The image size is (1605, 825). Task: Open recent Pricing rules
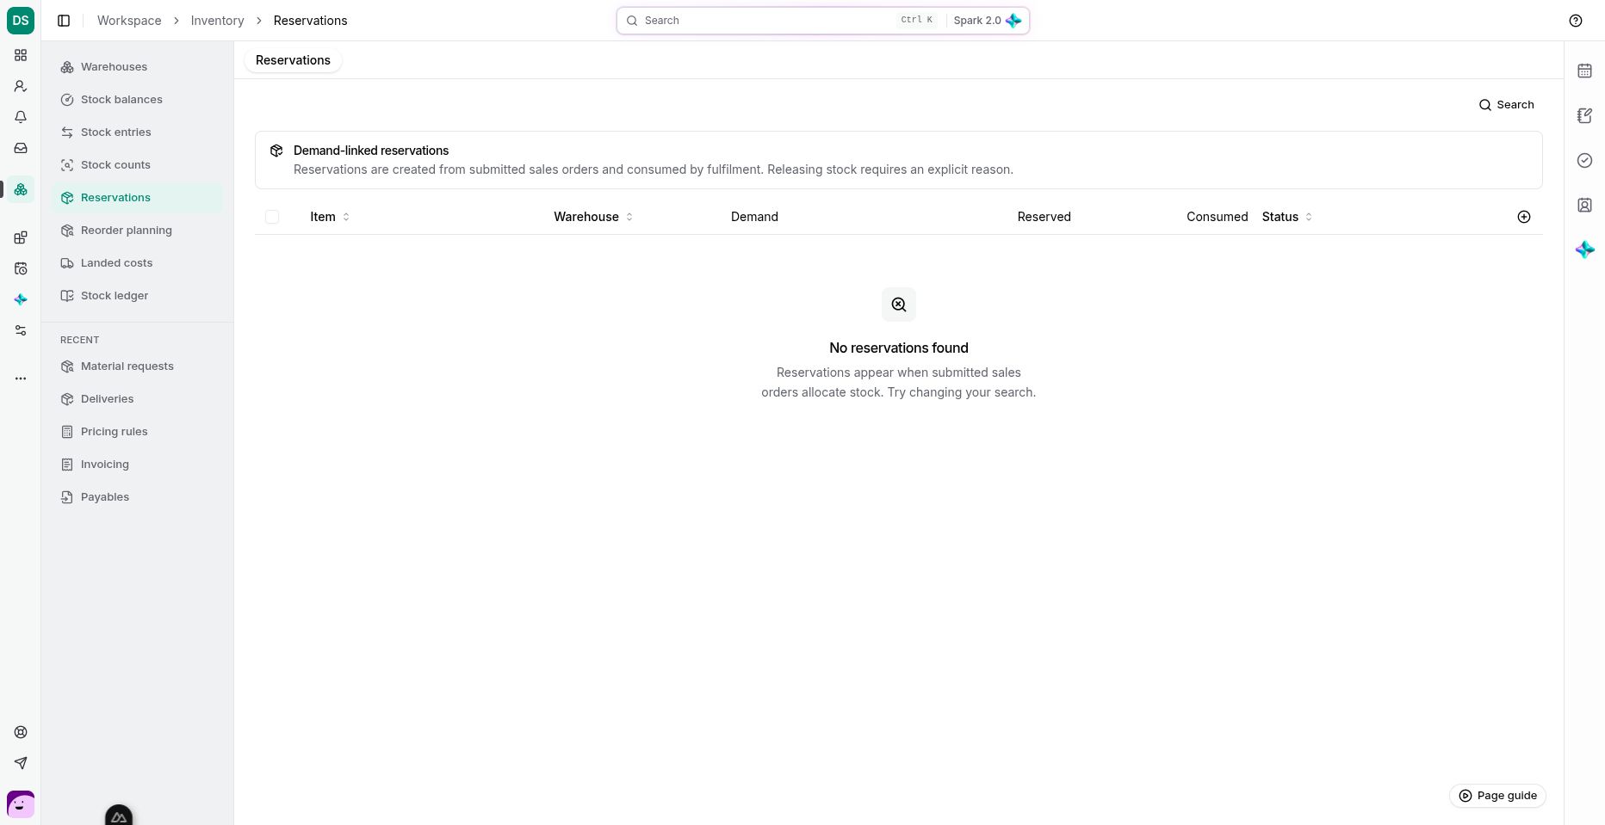[x=137, y=432]
